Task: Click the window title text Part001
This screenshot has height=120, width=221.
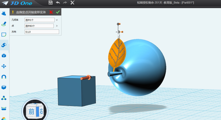Action: [188, 3]
